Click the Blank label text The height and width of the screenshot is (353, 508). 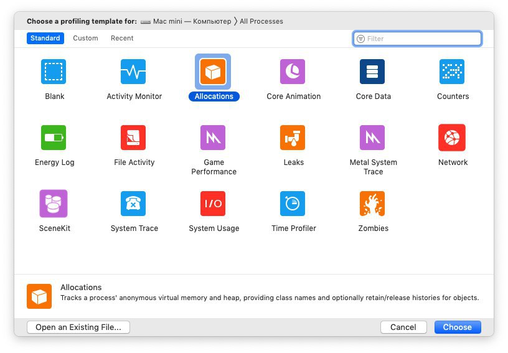pyautogui.click(x=55, y=96)
